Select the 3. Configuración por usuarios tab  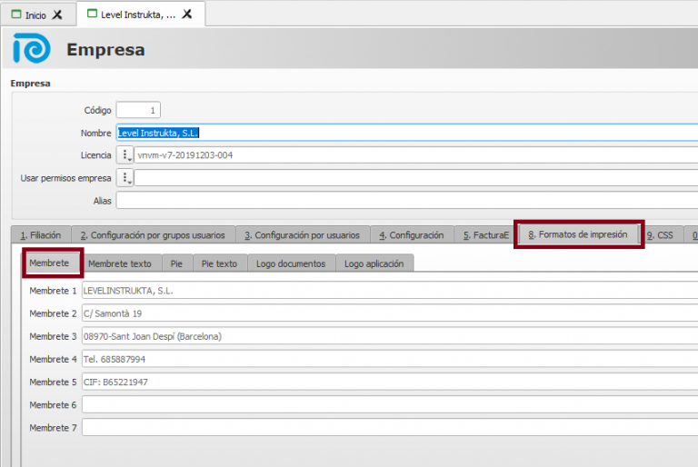click(x=302, y=235)
